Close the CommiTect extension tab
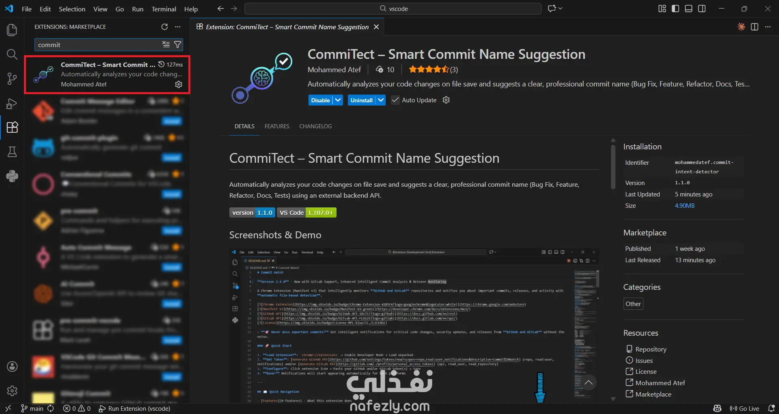The height and width of the screenshot is (414, 779). click(376, 27)
